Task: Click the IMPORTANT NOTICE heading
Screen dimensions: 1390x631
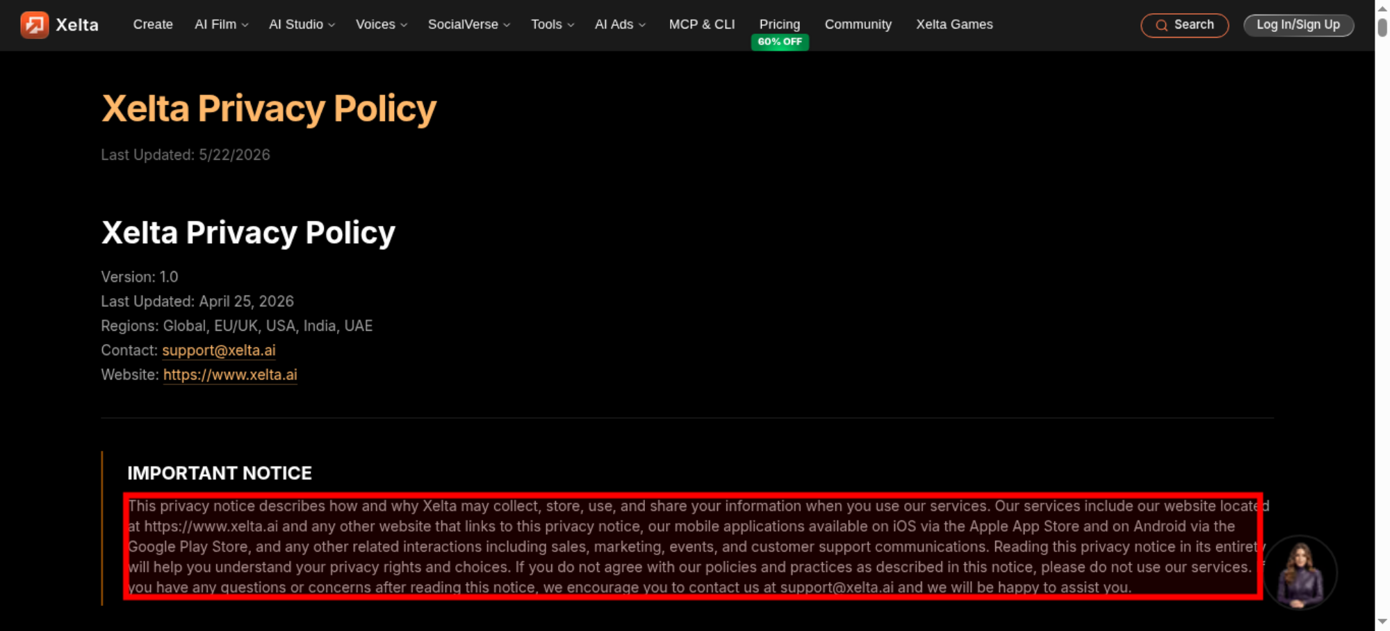Action: pos(220,473)
